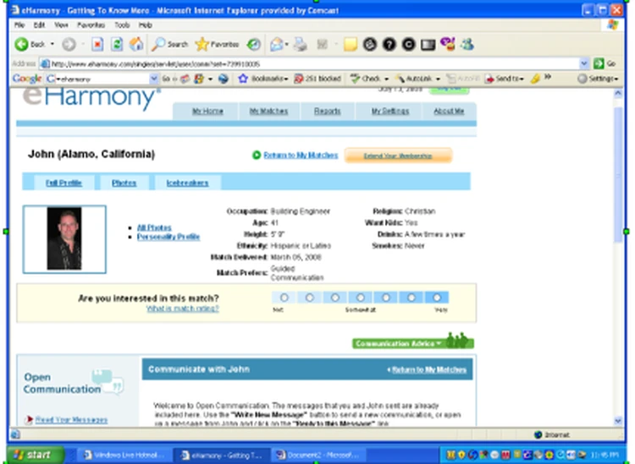Click the Google toolbar Send to button
Viewport: 635px width, 464px height.
point(505,79)
